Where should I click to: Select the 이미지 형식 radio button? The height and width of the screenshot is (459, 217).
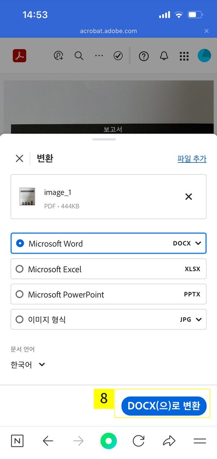20,319
